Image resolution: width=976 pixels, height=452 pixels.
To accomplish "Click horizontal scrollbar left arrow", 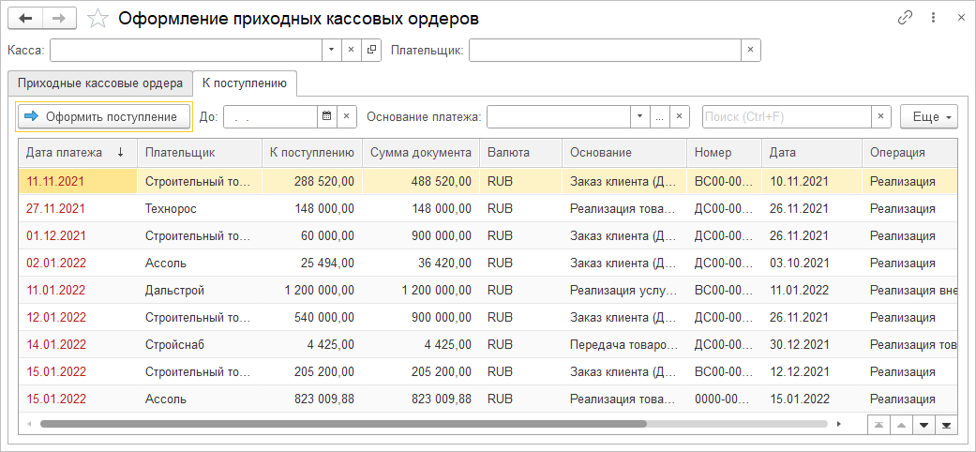I will [29, 424].
